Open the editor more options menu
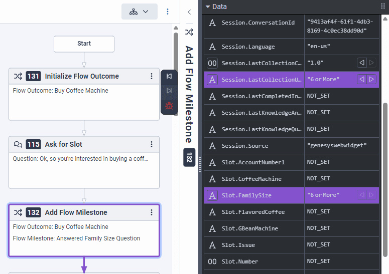The image size is (389, 274). 168,12
